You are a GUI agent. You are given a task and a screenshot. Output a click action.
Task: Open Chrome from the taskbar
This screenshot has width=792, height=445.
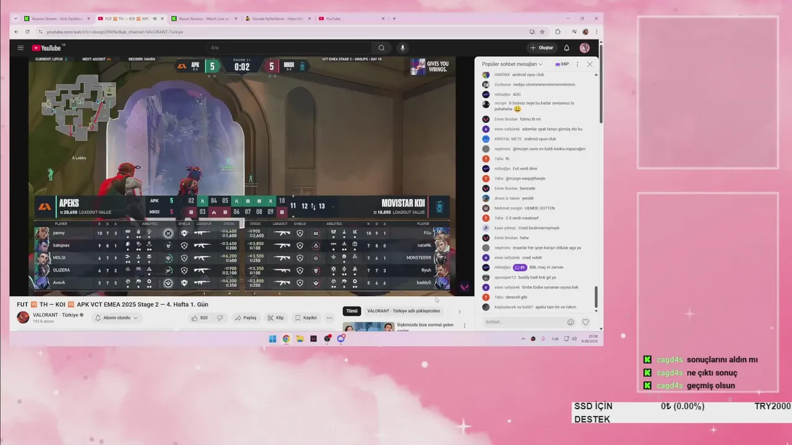tap(286, 339)
